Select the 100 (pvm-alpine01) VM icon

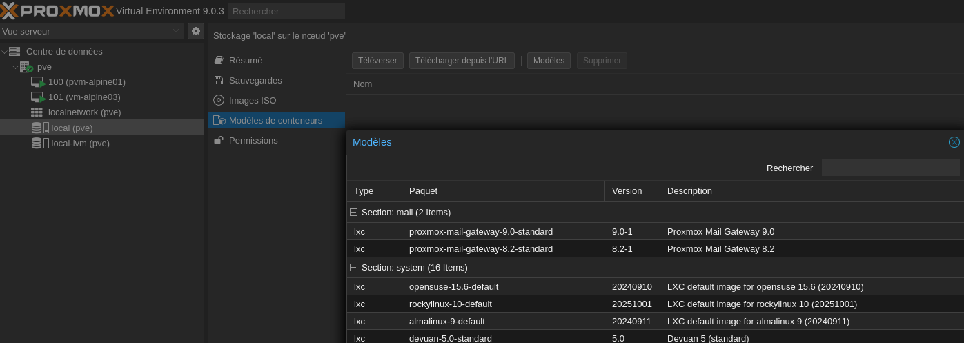(x=38, y=82)
